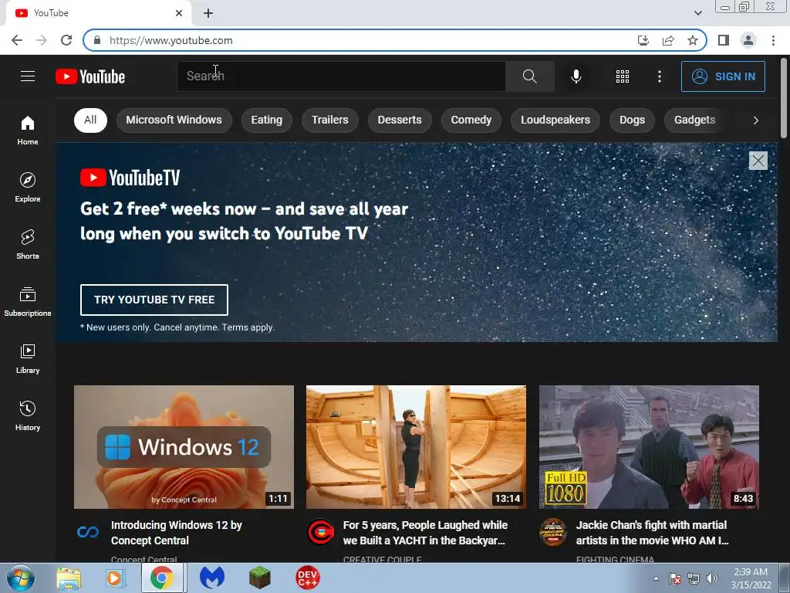Open the tab search dropdown chevron
Screen dimensions: 790x593
(x=697, y=13)
